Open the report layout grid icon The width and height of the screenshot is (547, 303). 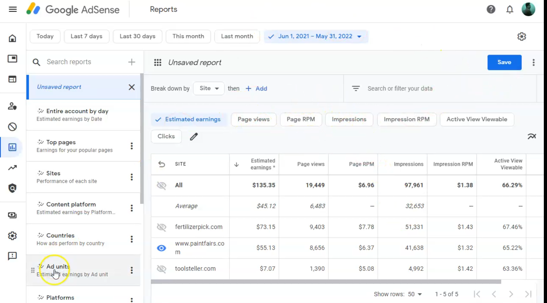click(157, 62)
